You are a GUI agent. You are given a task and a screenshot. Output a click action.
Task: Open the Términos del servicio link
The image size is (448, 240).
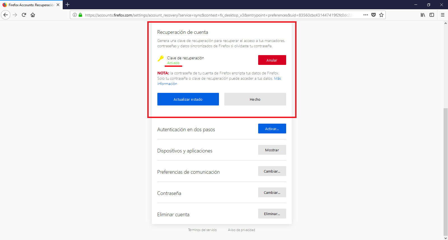click(x=202, y=230)
